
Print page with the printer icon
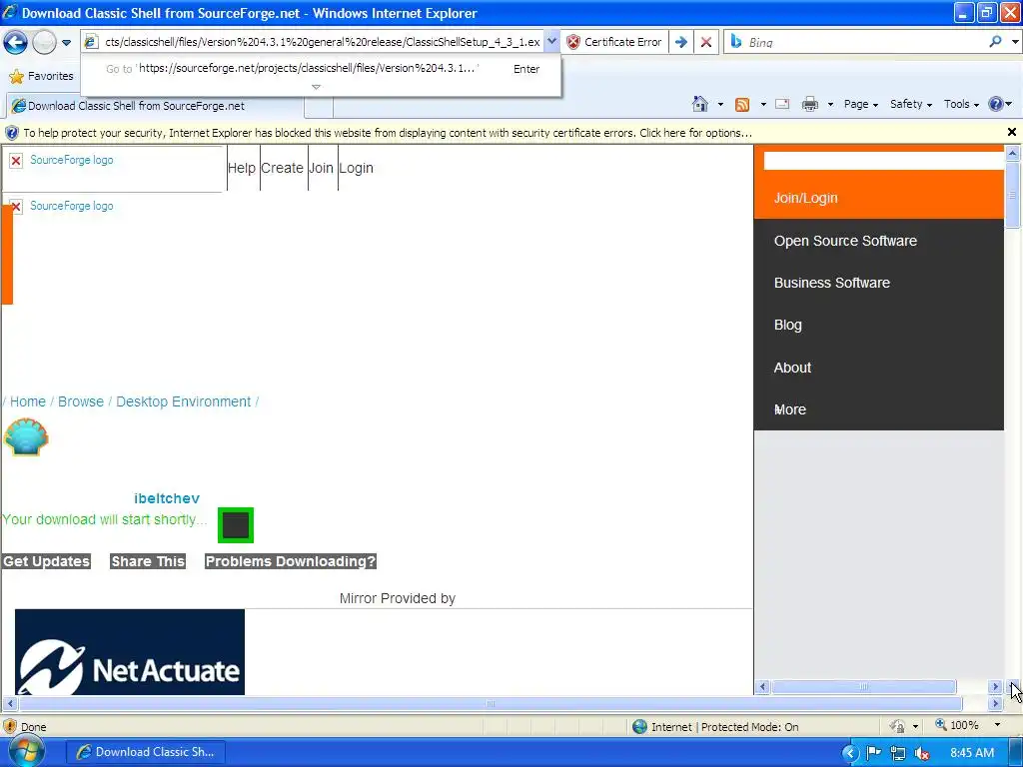tap(809, 104)
